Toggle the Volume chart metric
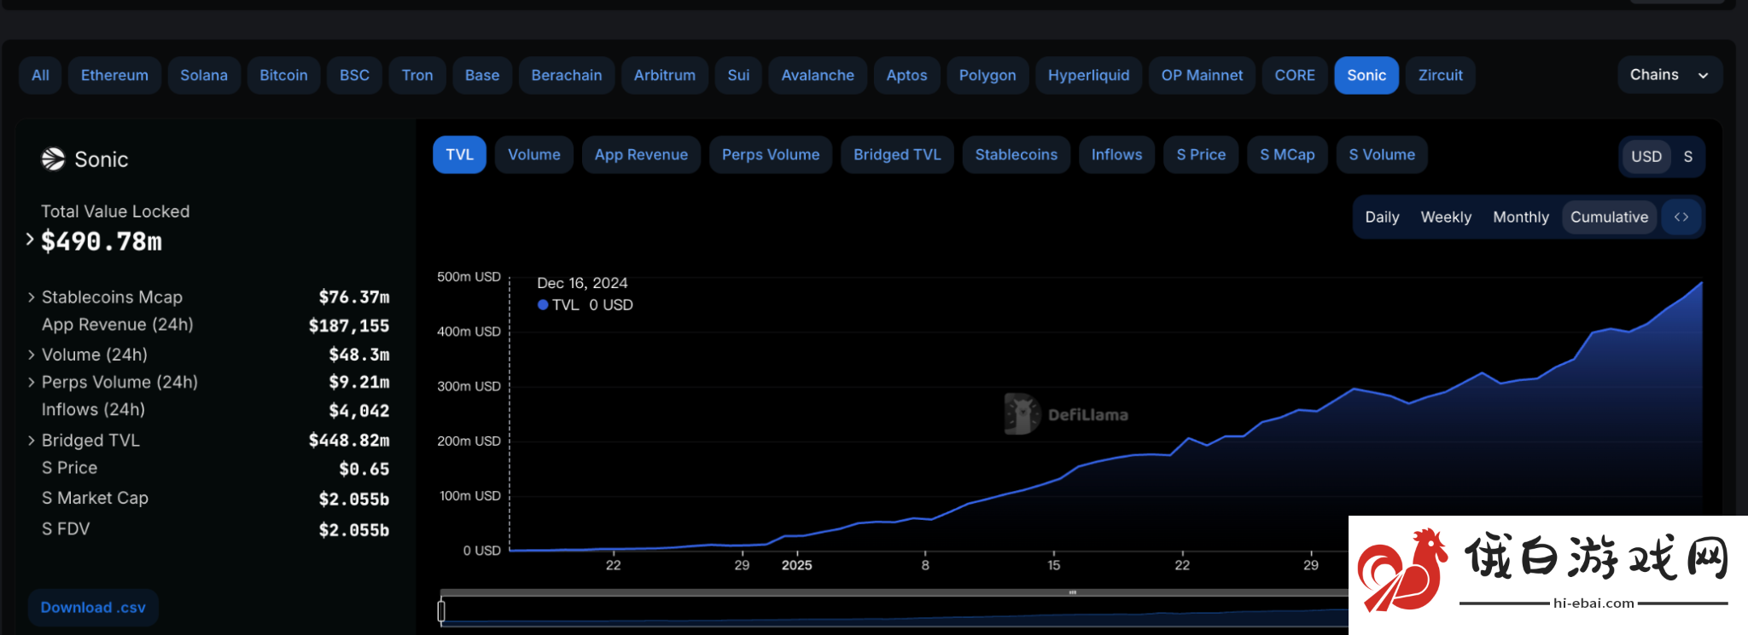Viewport: 1748px width, 635px height. (534, 154)
